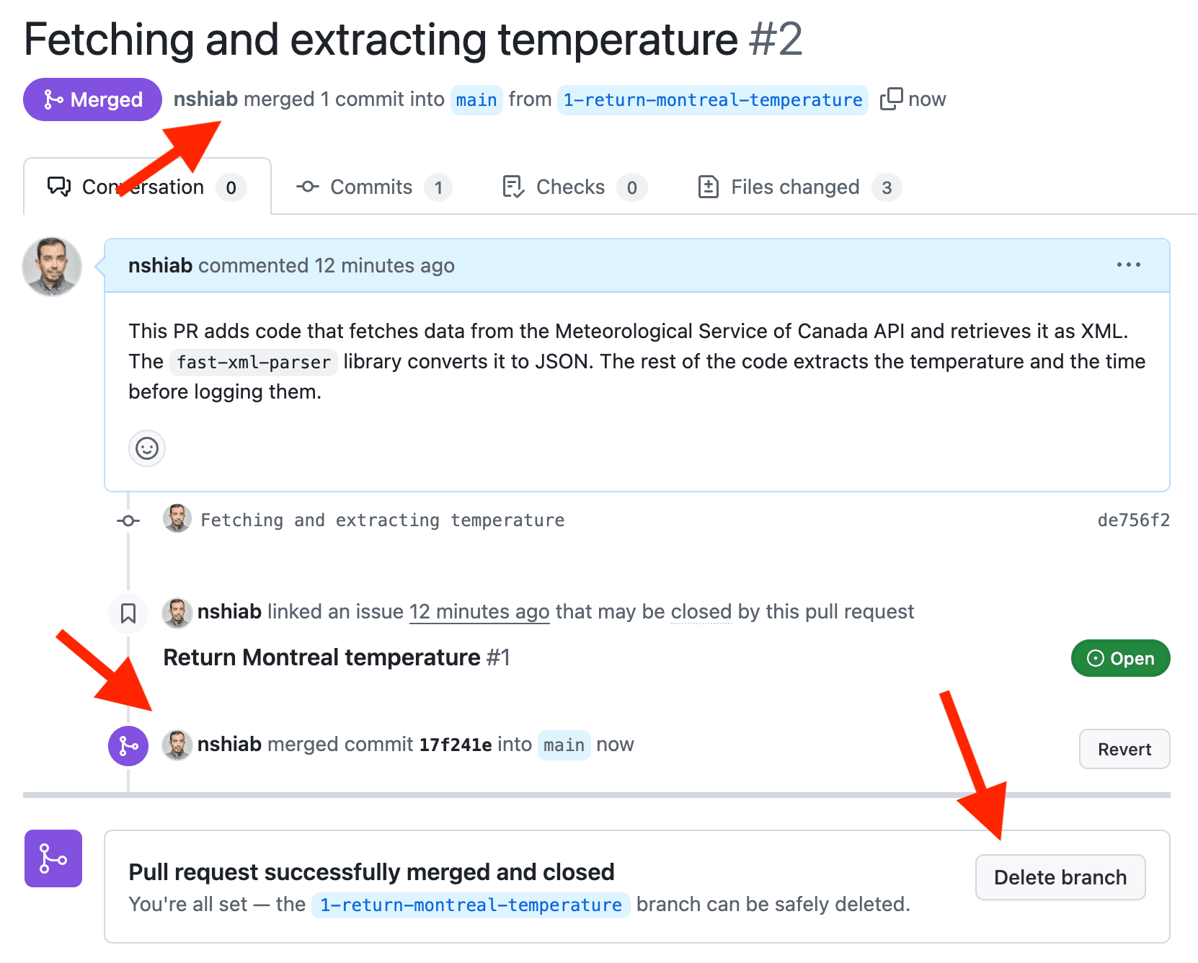
Task: Open the Files changed tab
Action: pyautogui.click(x=794, y=187)
